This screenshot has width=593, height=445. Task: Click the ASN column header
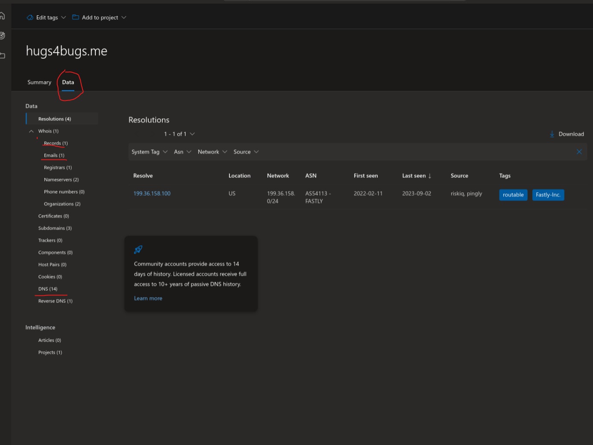(x=311, y=176)
